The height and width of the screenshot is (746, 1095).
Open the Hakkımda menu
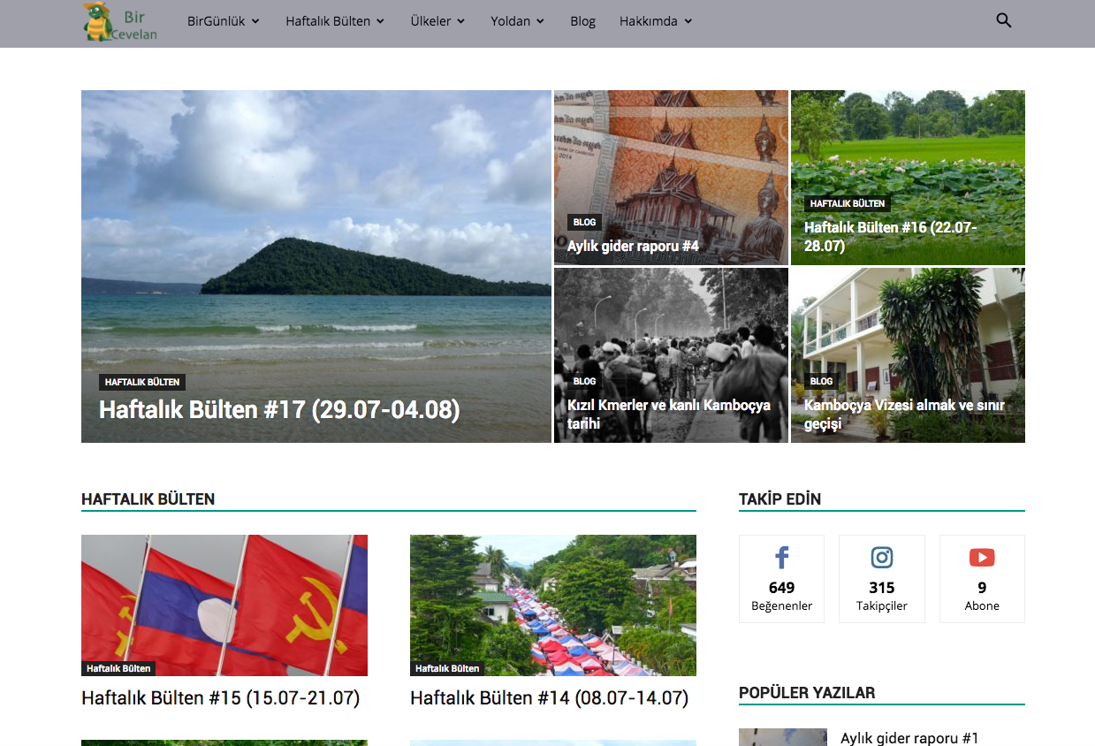point(655,21)
